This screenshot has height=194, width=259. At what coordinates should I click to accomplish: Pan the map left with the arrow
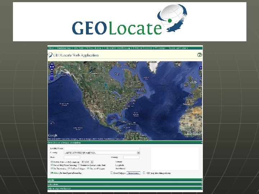[x=50, y=67]
